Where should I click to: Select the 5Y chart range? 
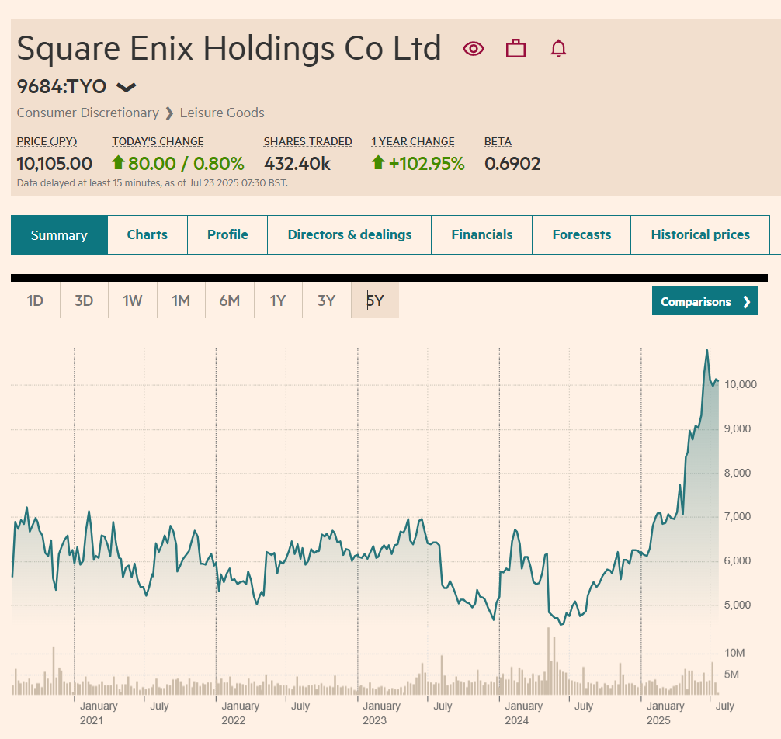[375, 300]
